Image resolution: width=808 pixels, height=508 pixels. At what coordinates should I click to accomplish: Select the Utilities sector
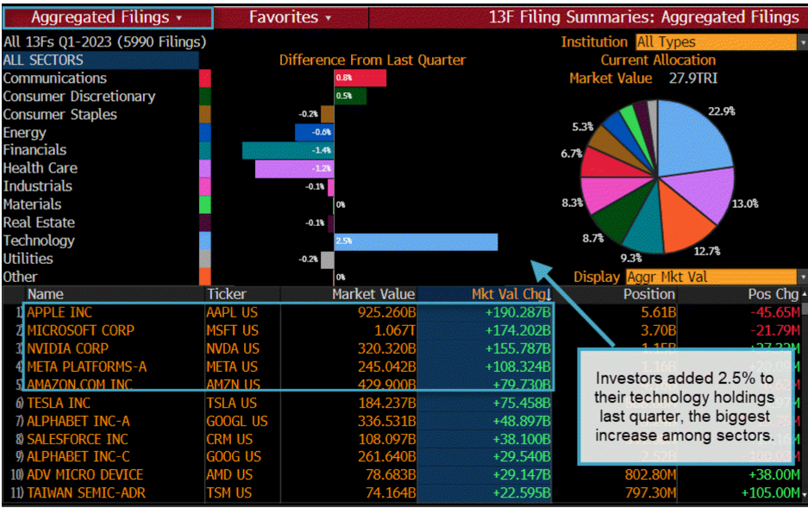[28, 259]
